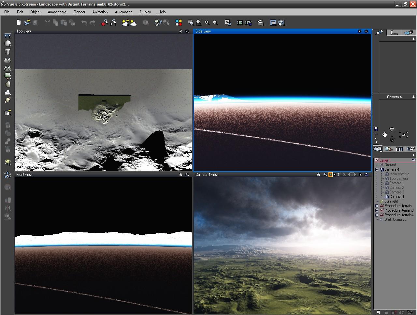Expand the Procedural terrain3 node
The width and height of the screenshot is (417, 315).
(377, 210)
